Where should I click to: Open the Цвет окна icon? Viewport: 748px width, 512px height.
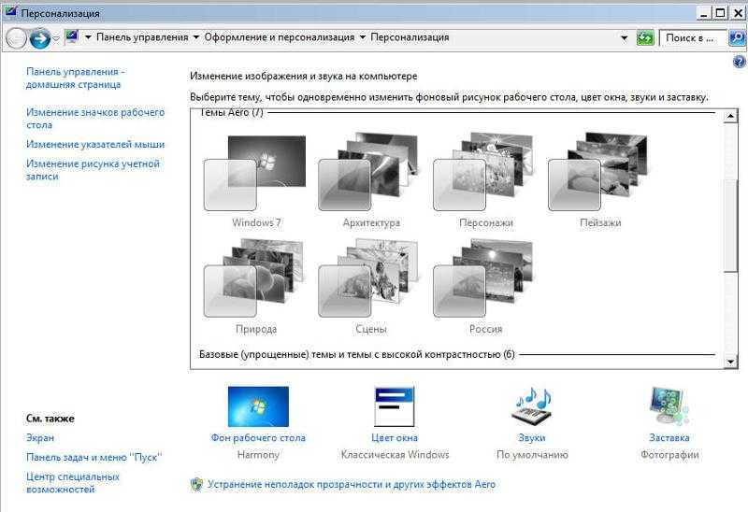point(394,406)
